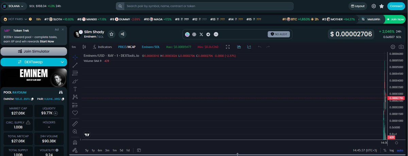
Task: Open the header favorites star icon
Action: (381, 6)
